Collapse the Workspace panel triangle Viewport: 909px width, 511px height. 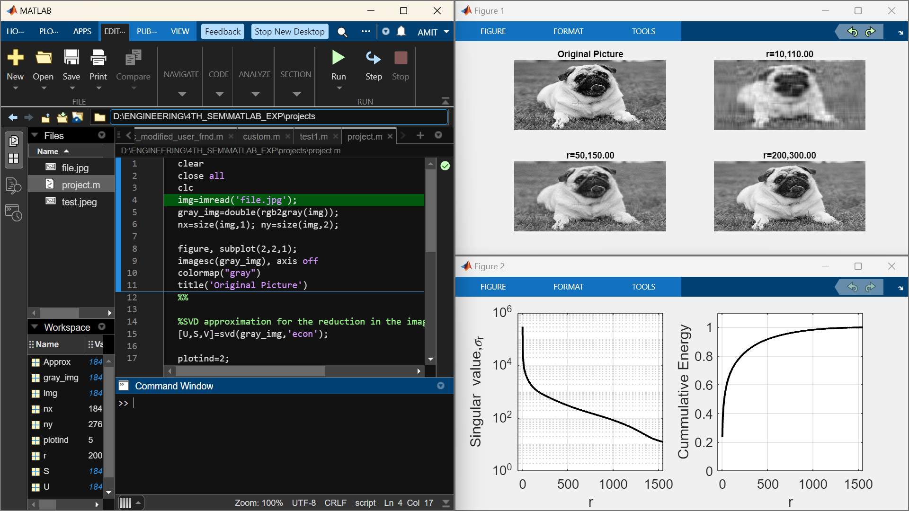pos(35,327)
